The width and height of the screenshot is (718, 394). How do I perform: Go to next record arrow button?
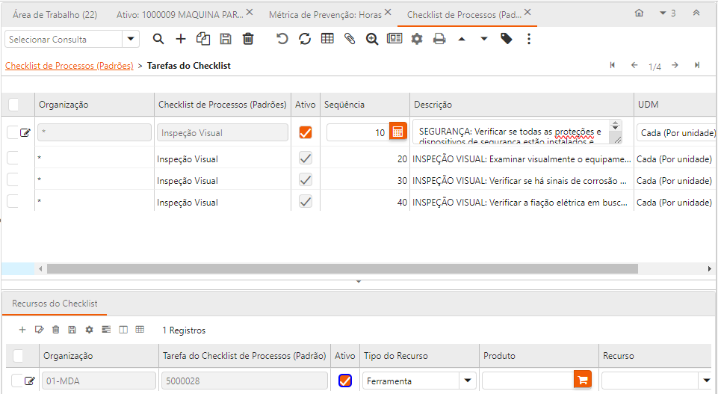click(675, 66)
